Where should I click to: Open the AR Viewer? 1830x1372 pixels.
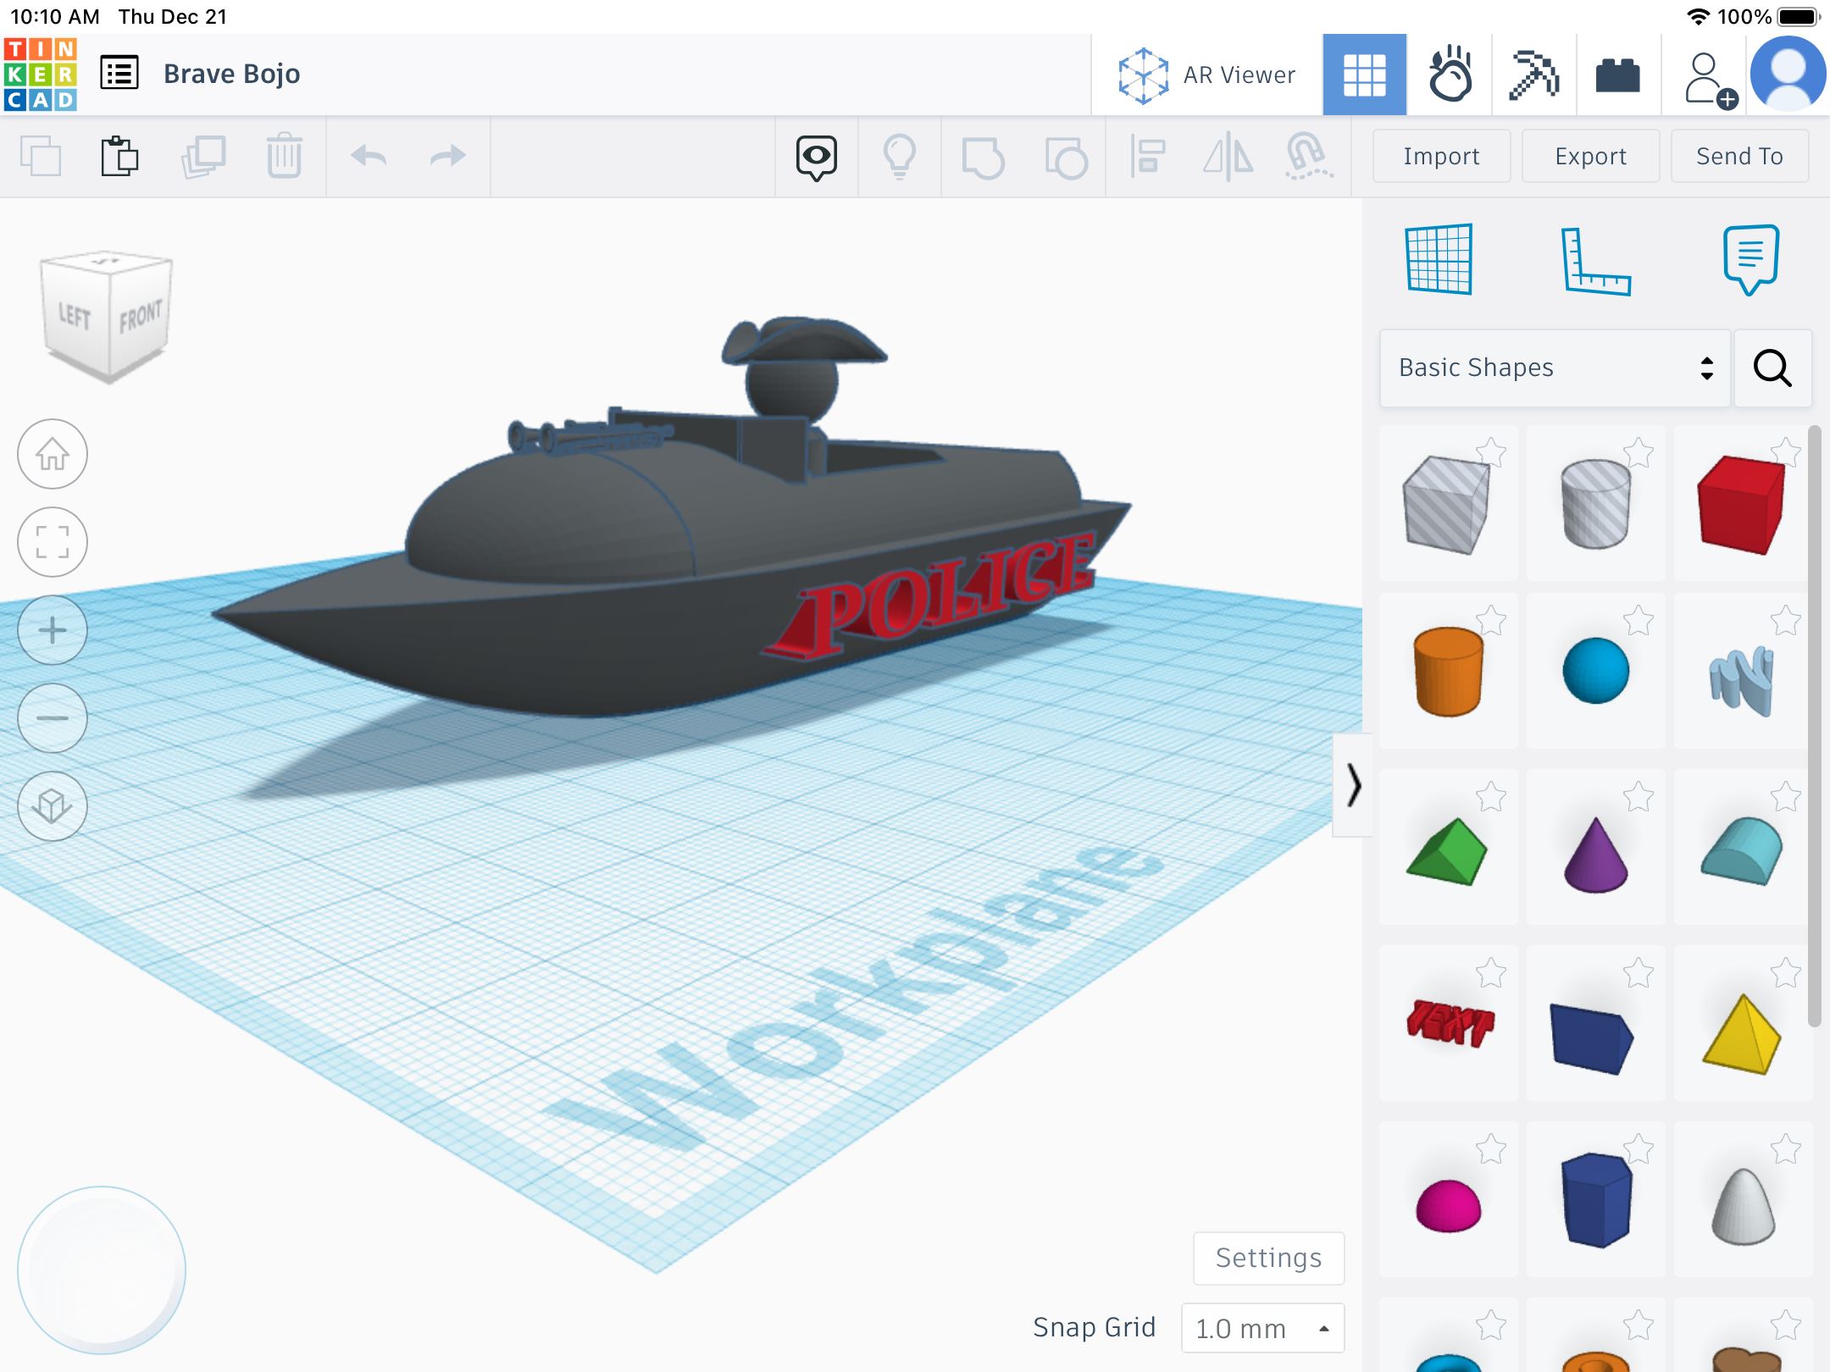click(x=1206, y=75)
